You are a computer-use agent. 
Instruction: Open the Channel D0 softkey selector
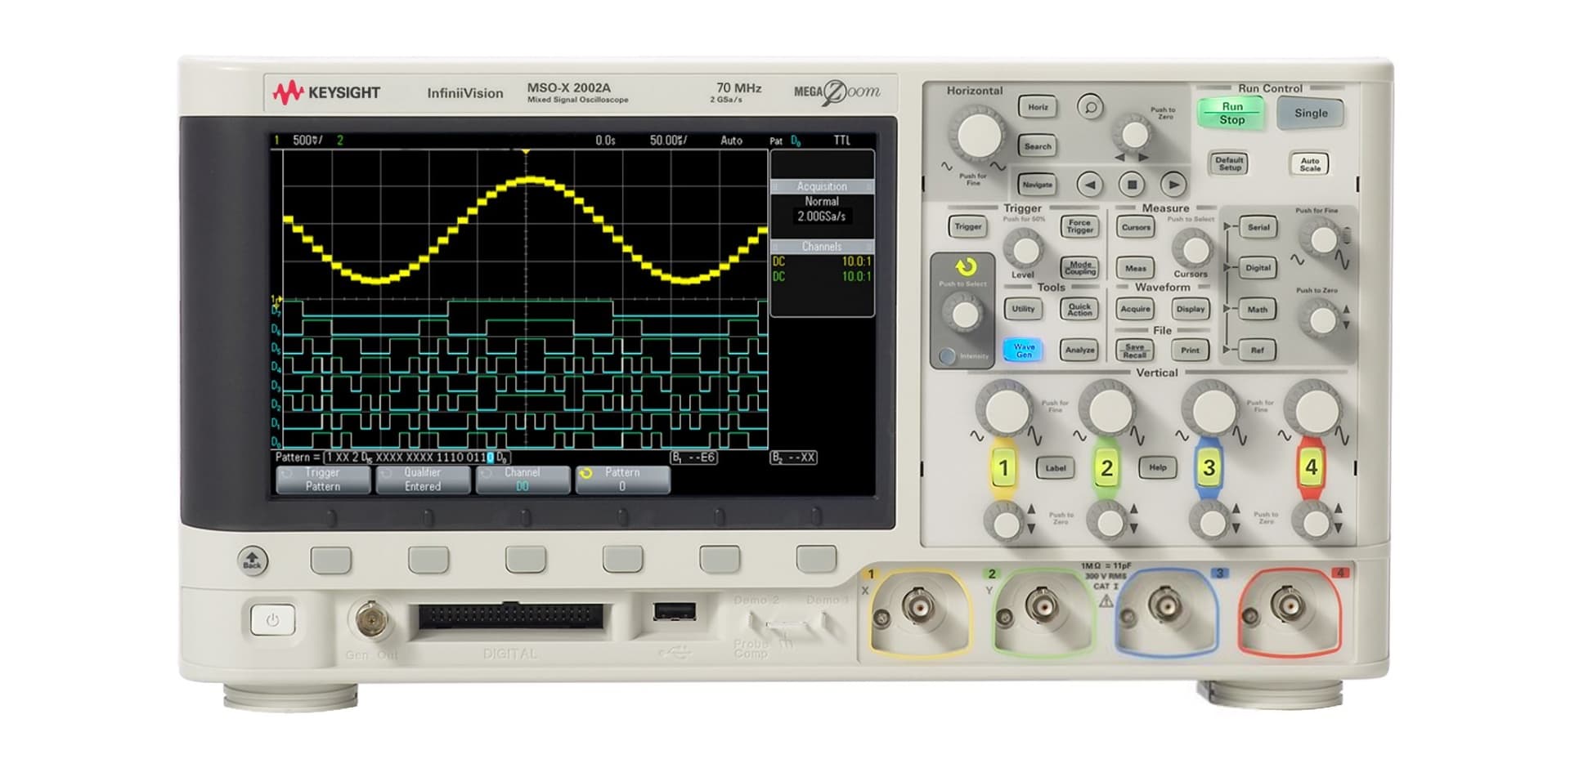click(x=523, y=478)
